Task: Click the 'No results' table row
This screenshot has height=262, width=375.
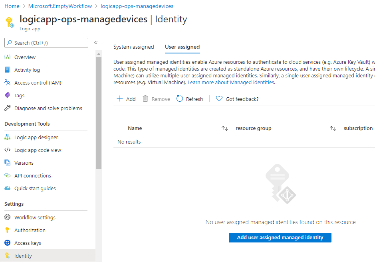Action: click(x=244, y=142)
